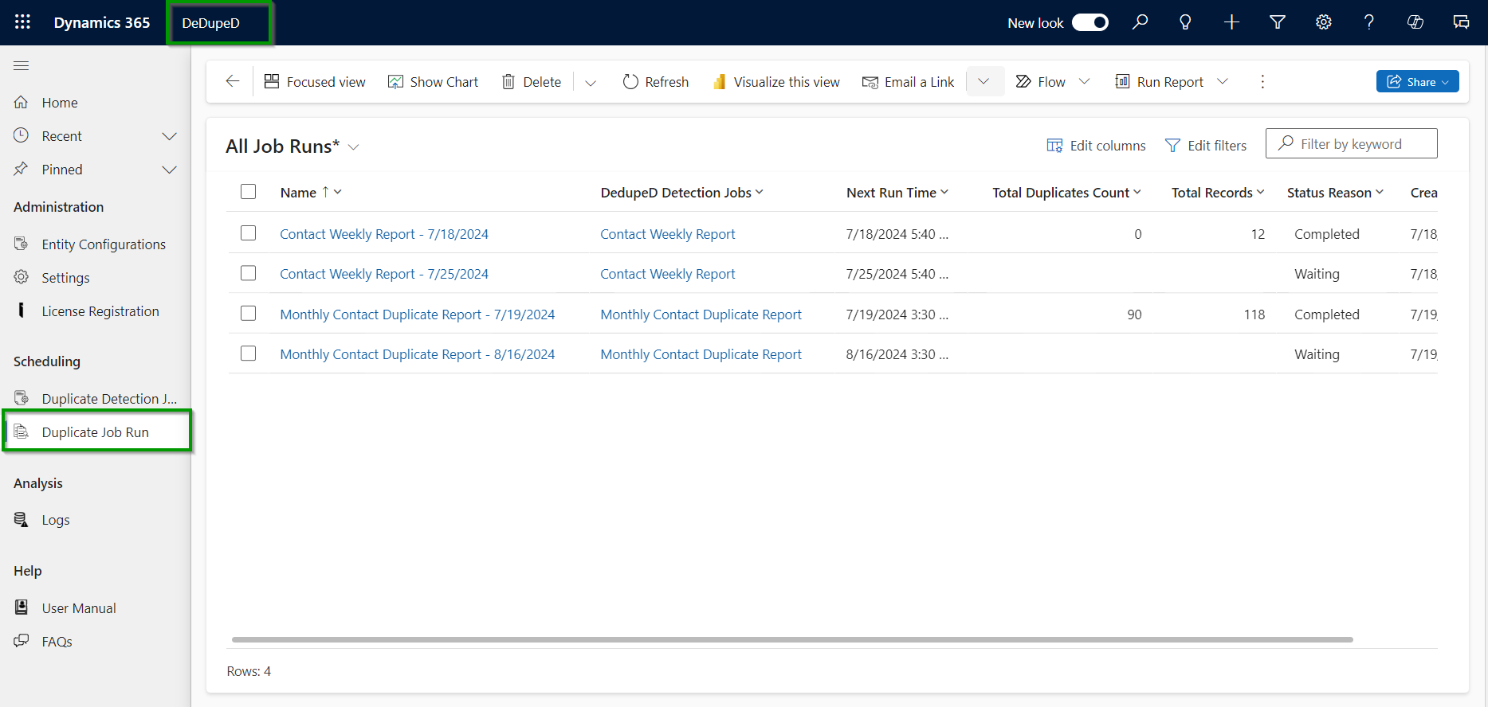Click the plus quick create icon
Screen dimensions: 1488x707
pos(1231,22)
